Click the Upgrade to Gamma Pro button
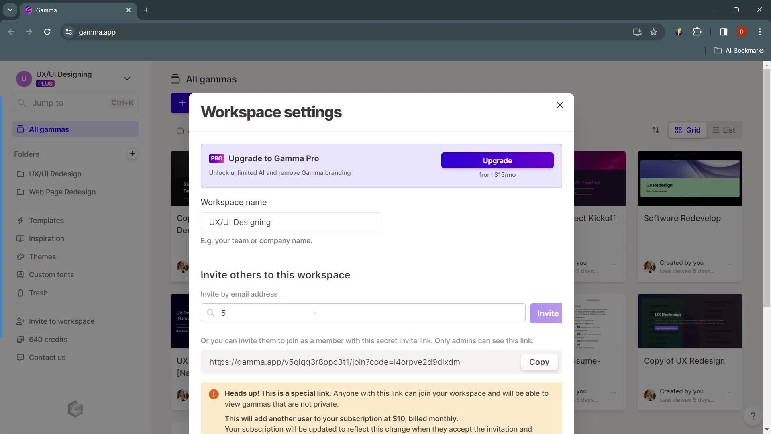Image resolution: width=771 pixels, height=434 pixels. point(497,160)
